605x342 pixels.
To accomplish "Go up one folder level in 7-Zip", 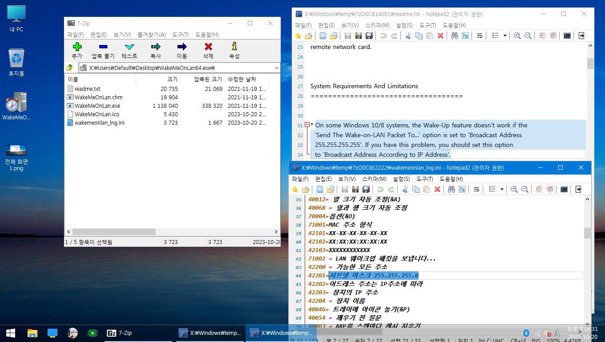I will [70, 68].
